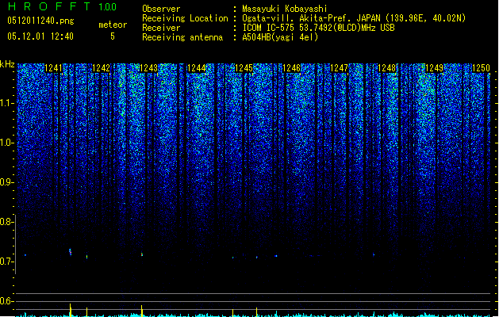Viewport: 499px width, 317px height.
Task: Click observer name Masayuki Kobayashi
Action: point(285,9)
